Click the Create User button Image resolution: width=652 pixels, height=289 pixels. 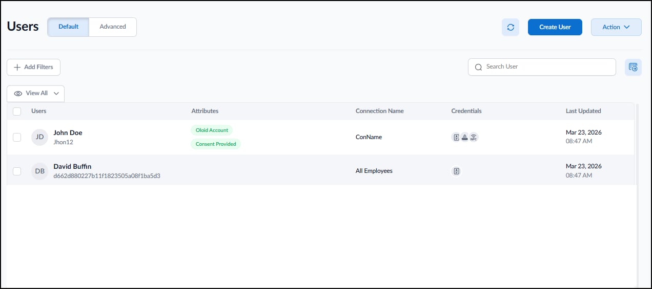point(555,27)
